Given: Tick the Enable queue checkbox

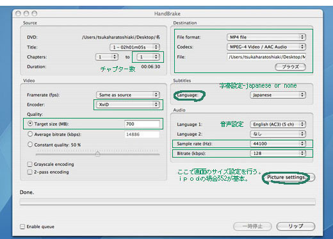Looking at the screenshot, I should 22,227.
